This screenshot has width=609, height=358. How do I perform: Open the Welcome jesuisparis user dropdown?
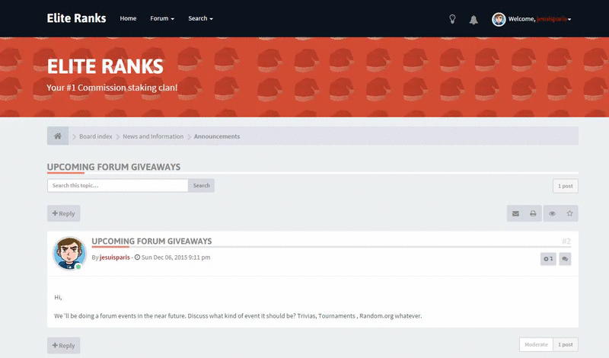540,19
